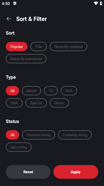Choose Recently updated sorting
The image size is (104, 186).
coord(68,46)
